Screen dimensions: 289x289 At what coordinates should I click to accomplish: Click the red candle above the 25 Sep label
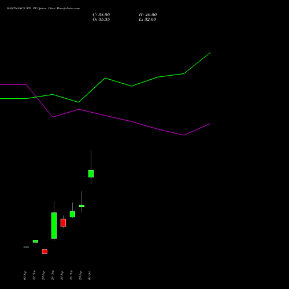pos(63,223)
